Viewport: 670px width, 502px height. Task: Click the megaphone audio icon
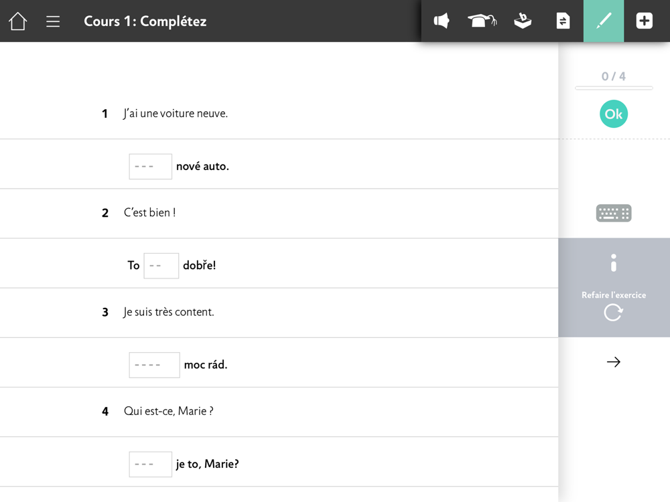coord(442,21)
